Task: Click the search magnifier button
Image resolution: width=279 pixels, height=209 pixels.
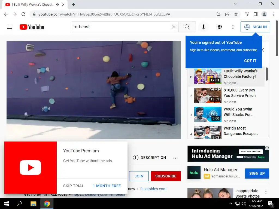Action: [187, 27]
